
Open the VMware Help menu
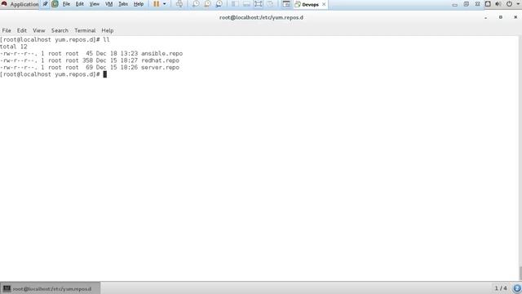(139, 4)
